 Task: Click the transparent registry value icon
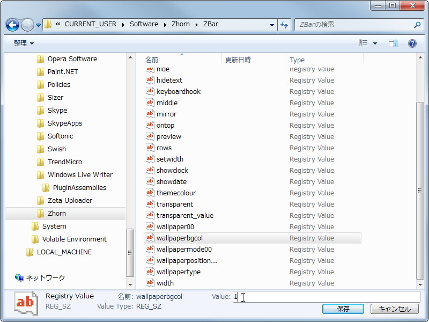(150, 204)
